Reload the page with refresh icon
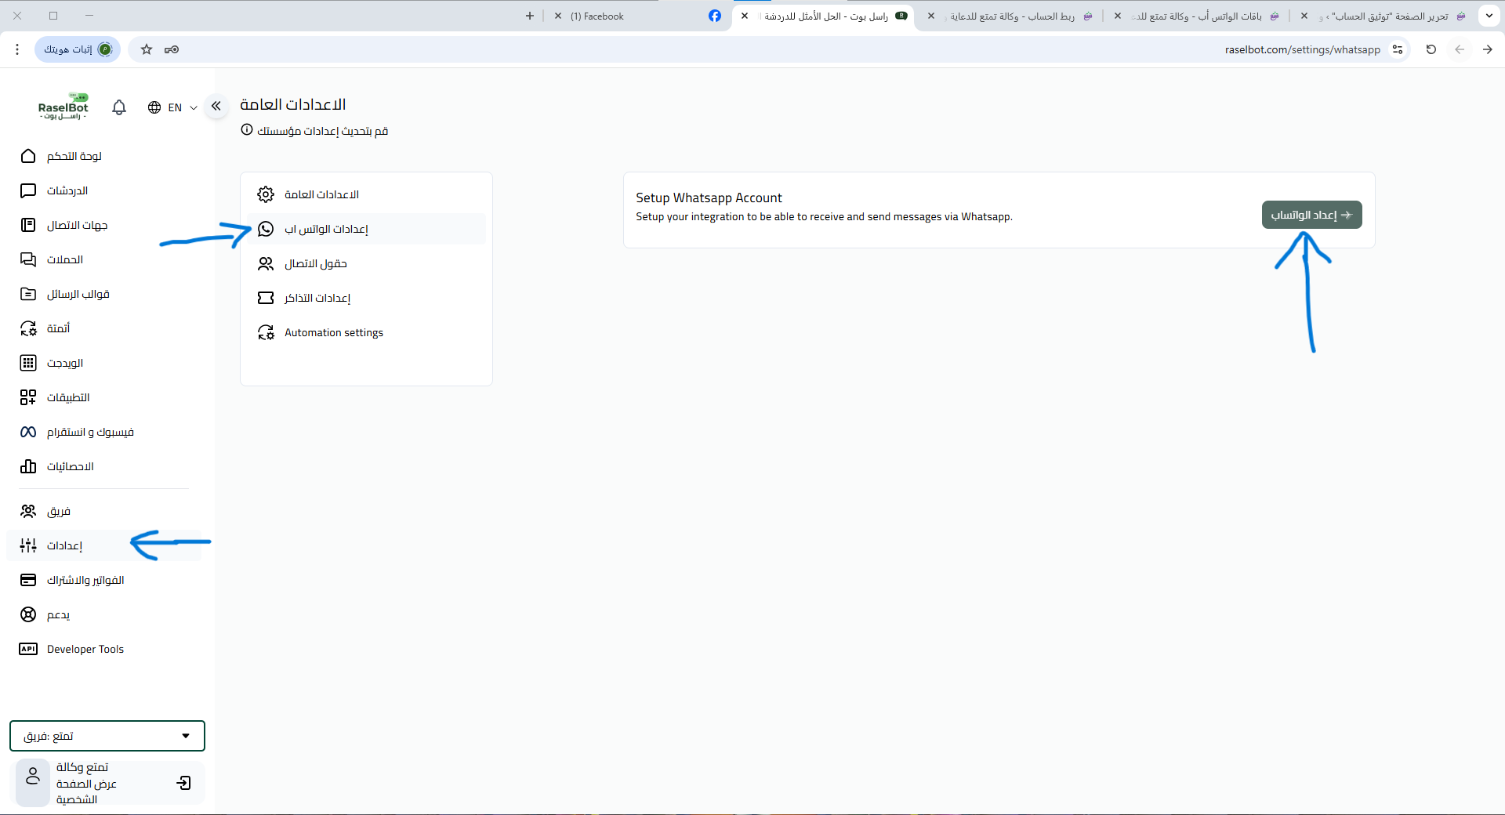This screenshot has height=815, width=1505. coord(1431,49)
